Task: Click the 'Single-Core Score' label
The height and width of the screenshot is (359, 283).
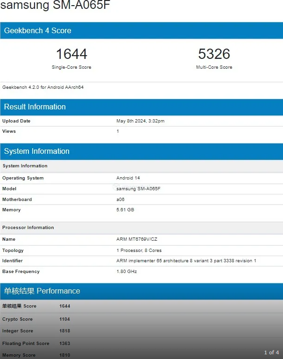Action: click(x=71, y=67)
